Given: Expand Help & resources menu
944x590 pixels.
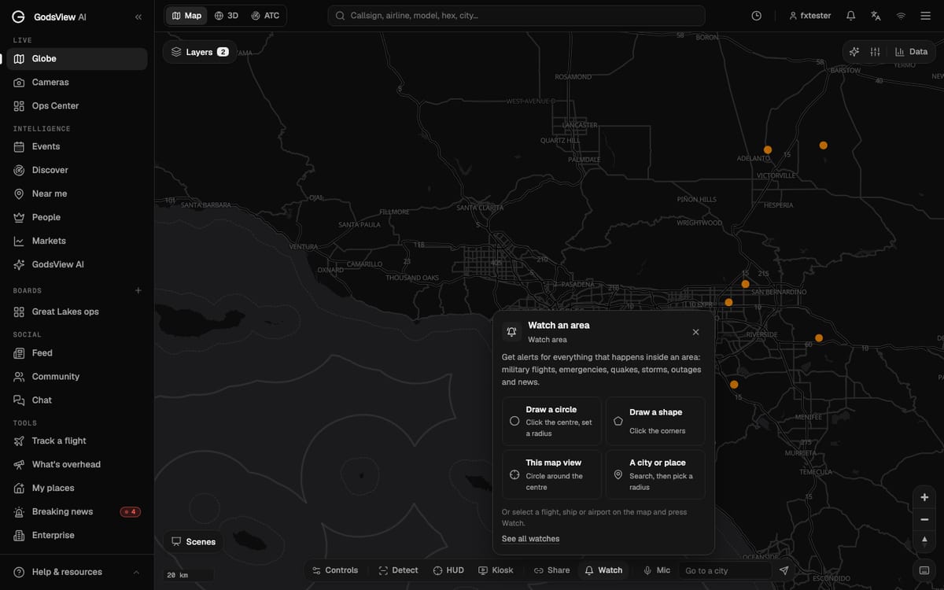Looking at the screenshot, I should [77, 572].
